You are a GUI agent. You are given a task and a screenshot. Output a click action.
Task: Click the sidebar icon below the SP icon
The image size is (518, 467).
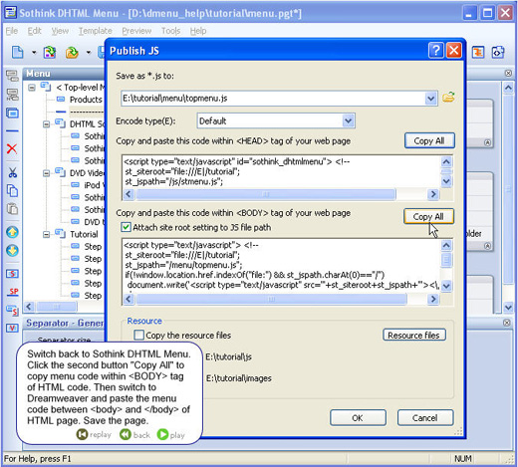(x=12, y=310)
